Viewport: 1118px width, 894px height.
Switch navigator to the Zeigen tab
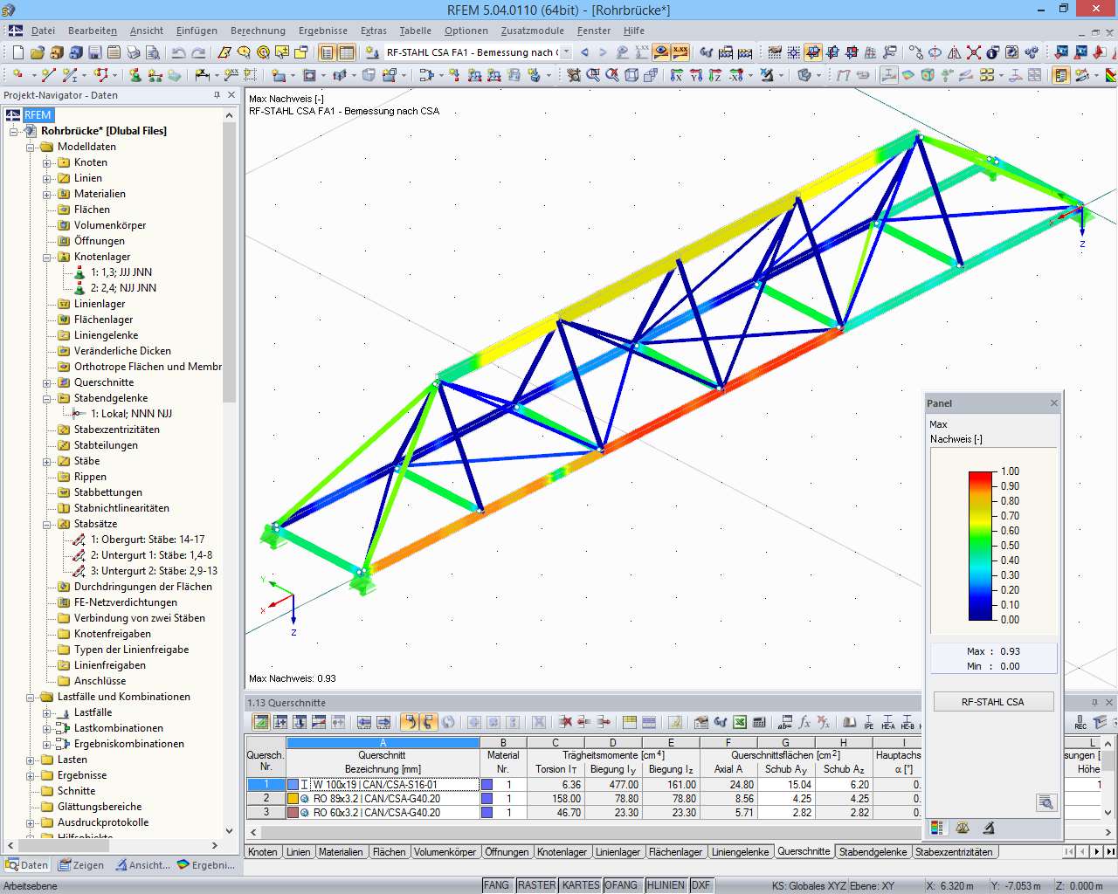pyautogui.click(x=81, y=865)
